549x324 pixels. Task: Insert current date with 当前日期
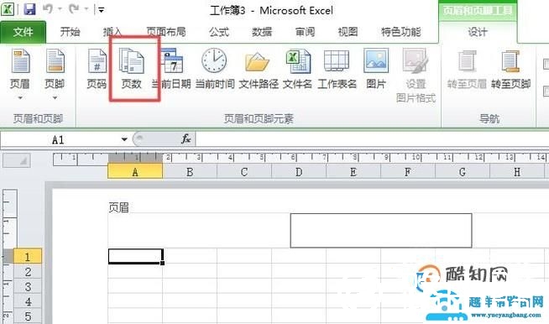tap(171, 69)
